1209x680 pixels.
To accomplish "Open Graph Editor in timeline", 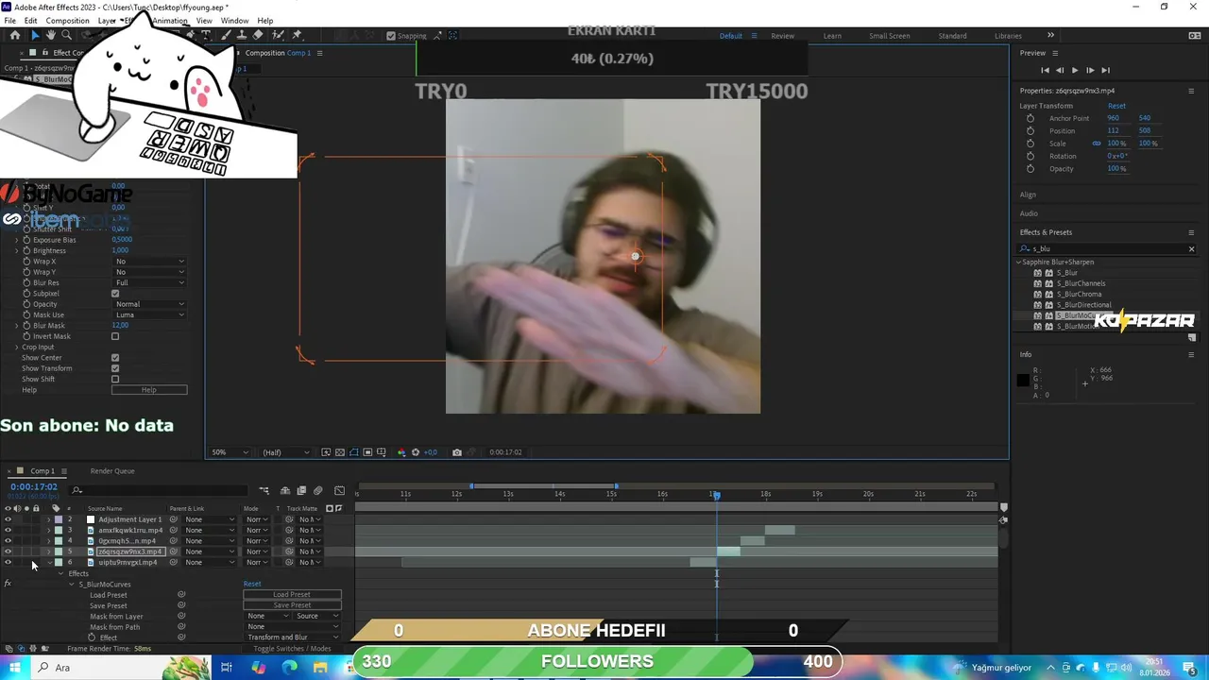I will point(340,490).
